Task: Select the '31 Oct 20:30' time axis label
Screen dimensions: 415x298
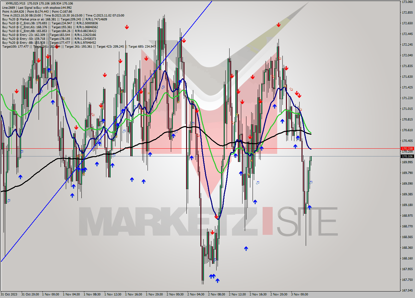Action: click(x=30, y=294)
